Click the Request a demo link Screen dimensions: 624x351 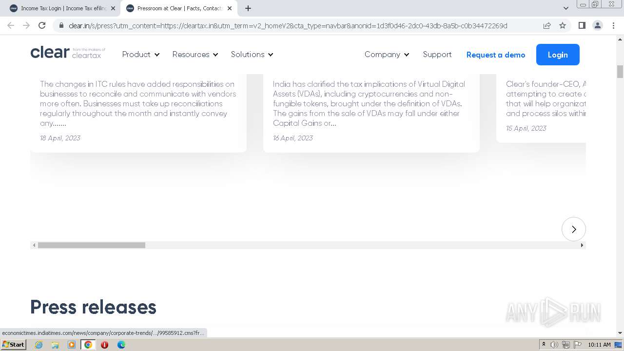(x=496, y=55)
